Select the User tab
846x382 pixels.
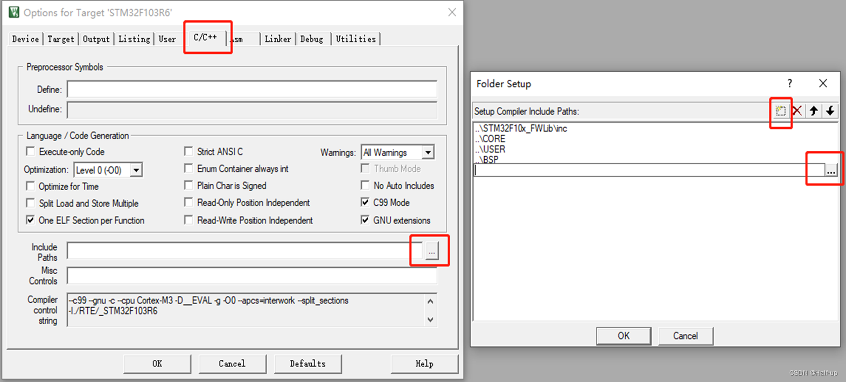(167, 39)
